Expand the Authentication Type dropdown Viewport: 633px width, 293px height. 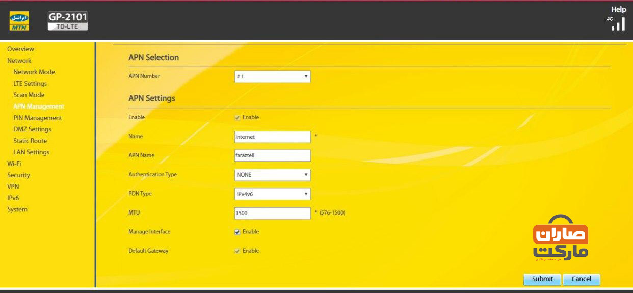pyautogui.click(x=272, y=175)
